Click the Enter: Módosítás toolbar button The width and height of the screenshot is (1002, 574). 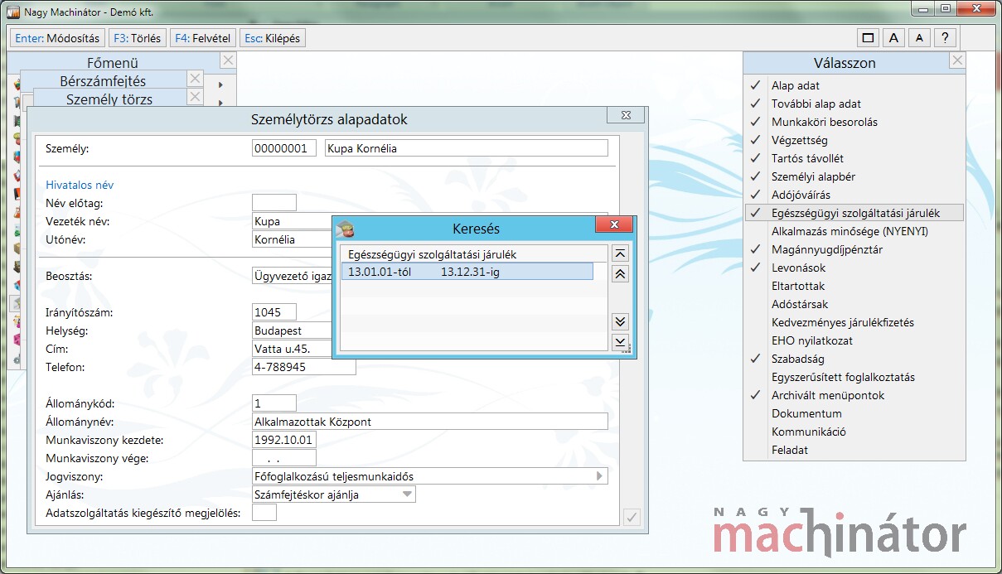coord(57,38)
